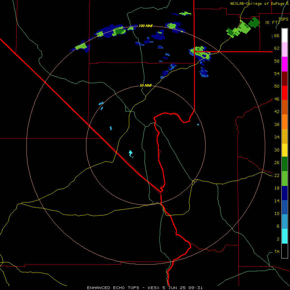Select the dark red maroon color scale segment
This screenshot has height=290, width=290.
coord(285,79)
